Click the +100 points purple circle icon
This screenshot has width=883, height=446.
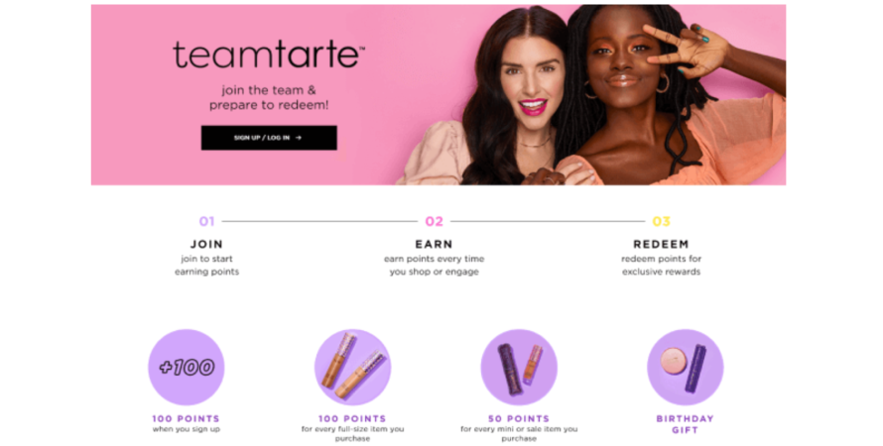coord(186,368)
